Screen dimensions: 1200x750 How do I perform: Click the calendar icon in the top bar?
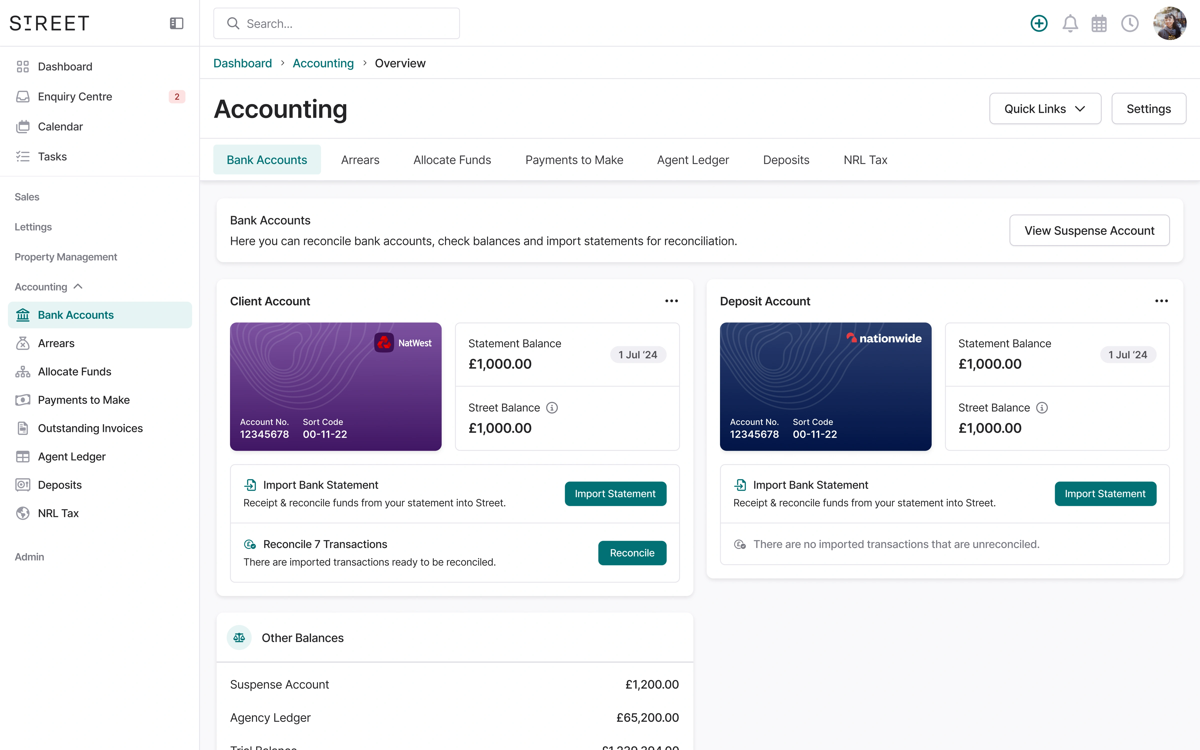coord(1099,23)
